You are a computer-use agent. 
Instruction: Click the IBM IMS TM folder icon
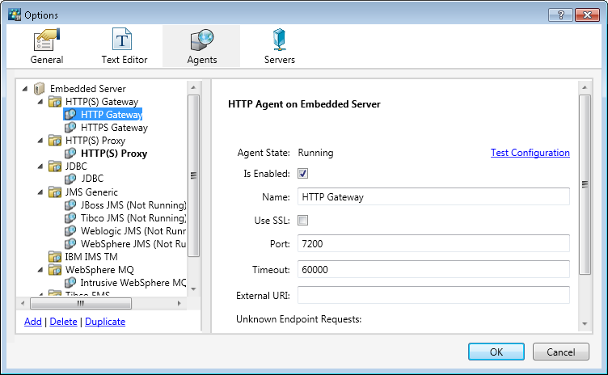pos(55,256)
